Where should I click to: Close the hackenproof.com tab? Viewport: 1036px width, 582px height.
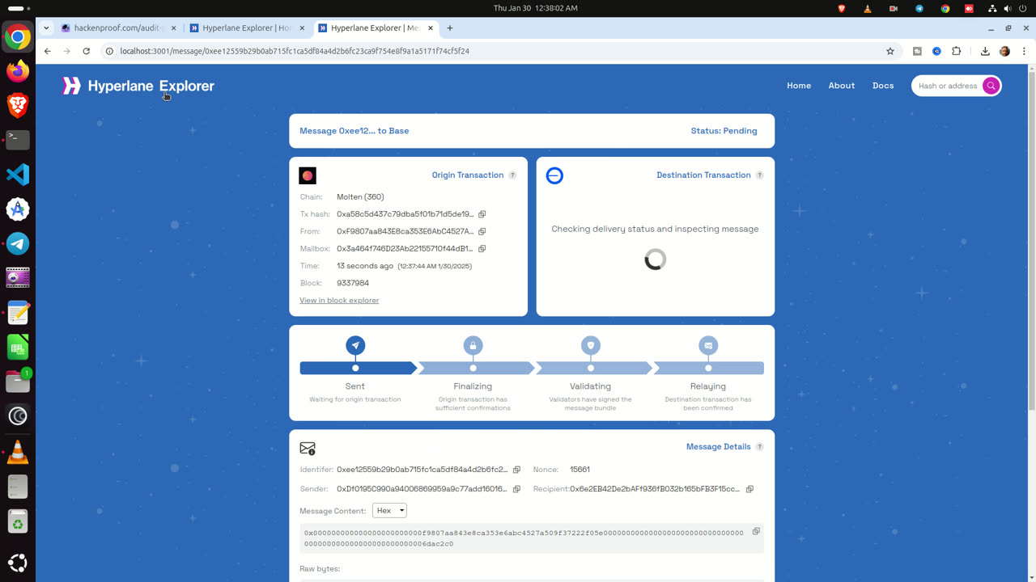(x=173, y=27)
